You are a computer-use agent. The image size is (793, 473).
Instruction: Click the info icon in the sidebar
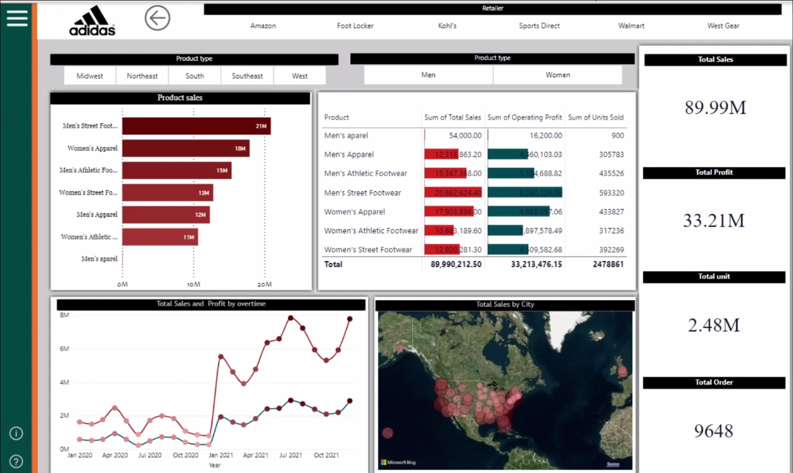(x=16, y=433)
